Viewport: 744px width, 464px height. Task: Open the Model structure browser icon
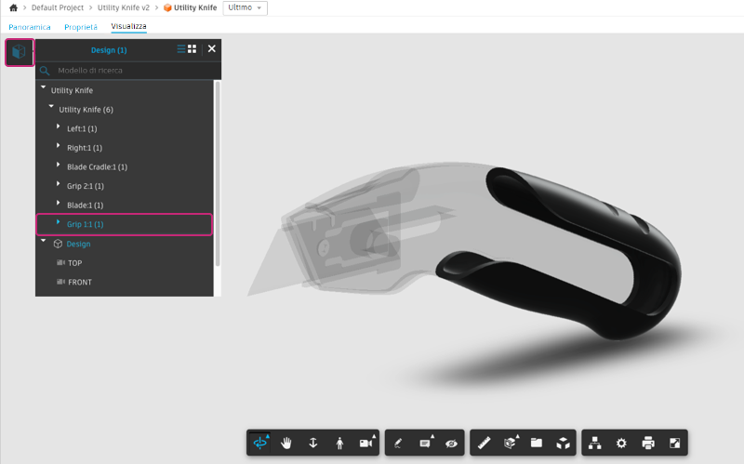[595, 444]
